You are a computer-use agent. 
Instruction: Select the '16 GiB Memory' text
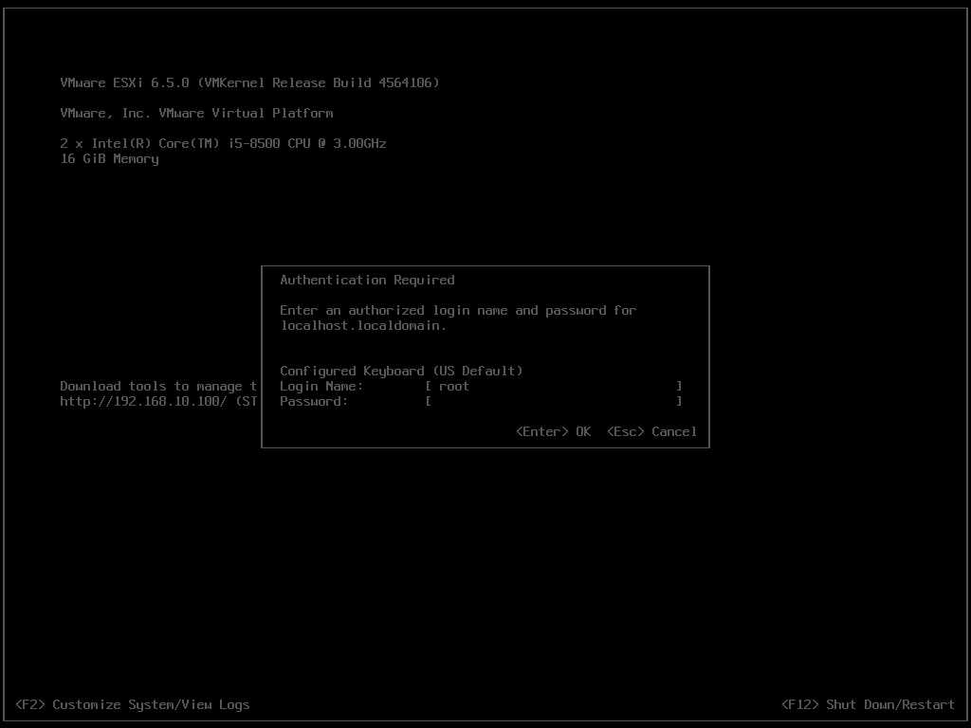pos(109,158)
